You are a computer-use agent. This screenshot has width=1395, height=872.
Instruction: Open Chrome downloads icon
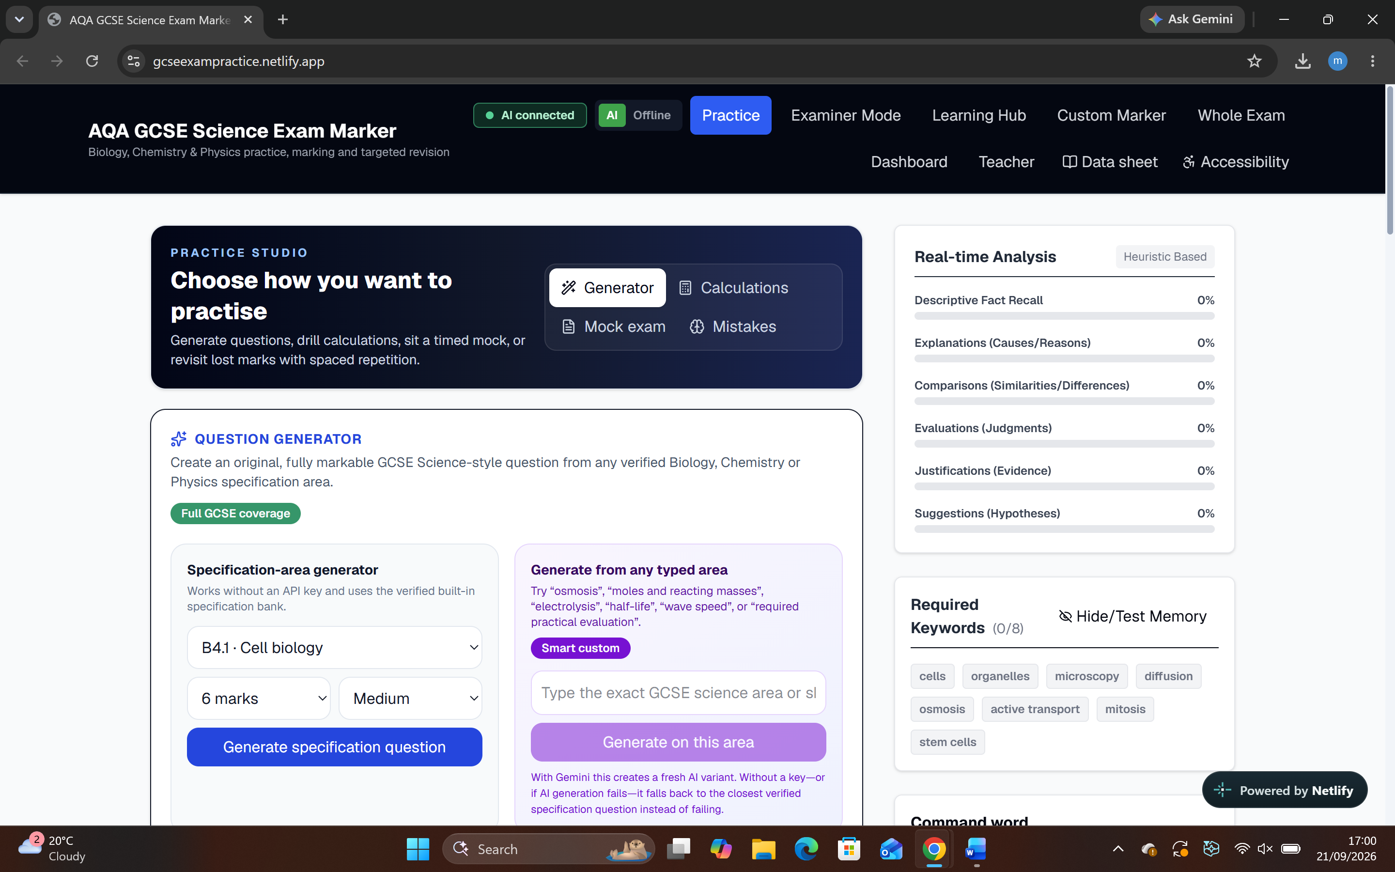tap(1303, 61)
